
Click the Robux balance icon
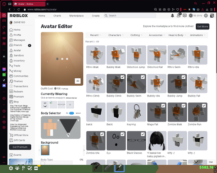(x=191, y=16)
